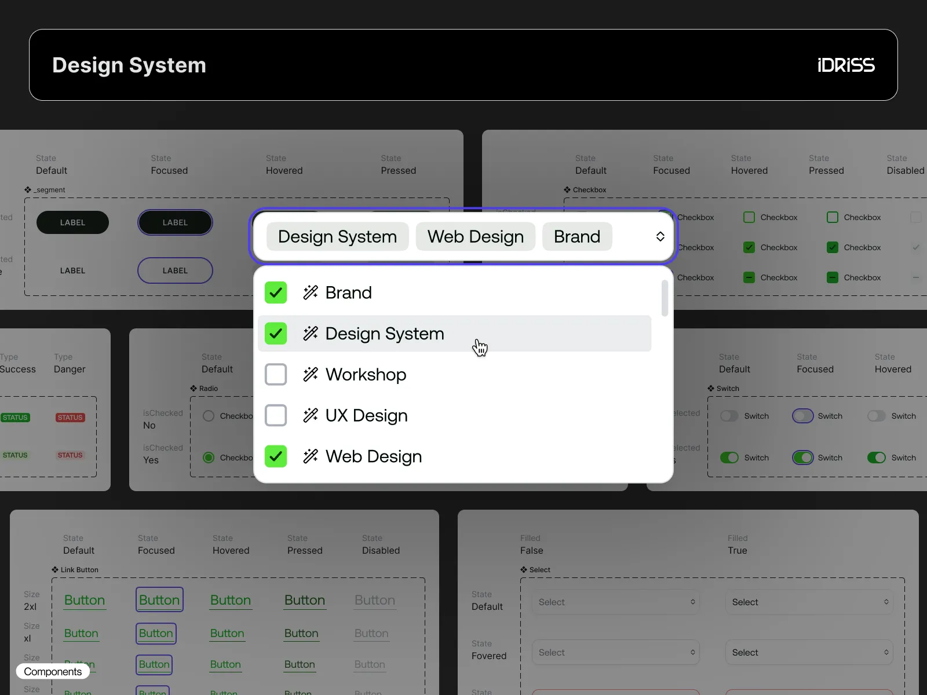
Task: Click the indeterminate checkbox in Pressed column
Action: pos(833,277)
